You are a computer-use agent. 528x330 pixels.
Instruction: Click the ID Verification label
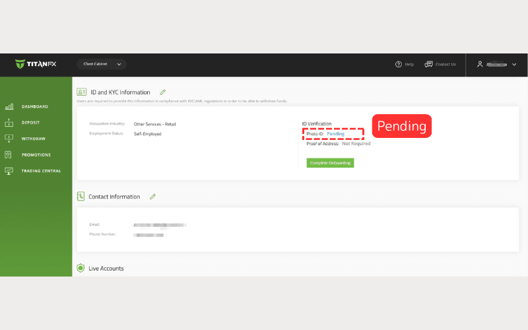tap(317, 124)
